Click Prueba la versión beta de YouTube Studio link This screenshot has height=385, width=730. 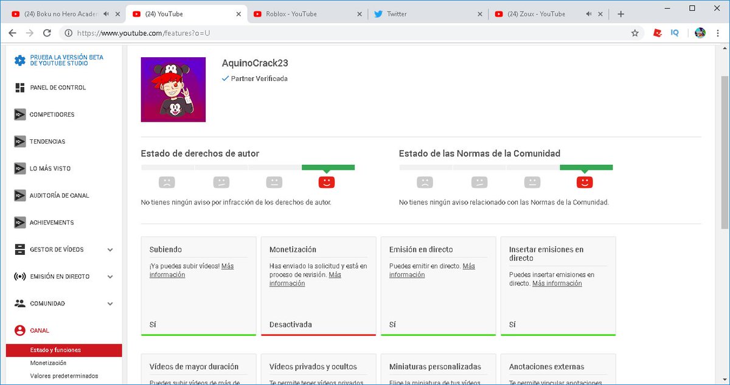click(x=67, y=61)
